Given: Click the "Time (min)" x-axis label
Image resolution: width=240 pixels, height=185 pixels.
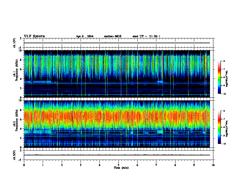Looking at the screenshot, I should coord(121,168).
